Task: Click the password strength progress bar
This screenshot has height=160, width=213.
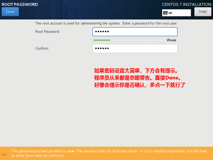Action: (128, 40)
